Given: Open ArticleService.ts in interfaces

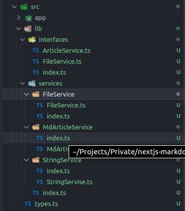Looking at the screenshot, I should pos(67,51).
